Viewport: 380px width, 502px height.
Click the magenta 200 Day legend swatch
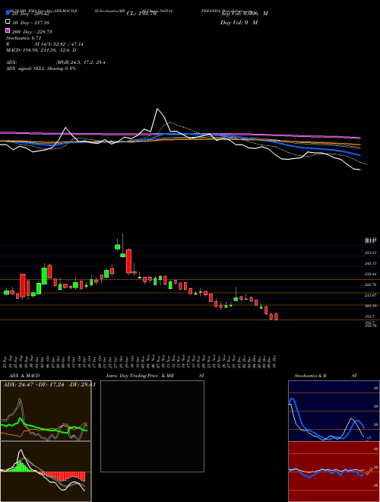pos(8,30)
